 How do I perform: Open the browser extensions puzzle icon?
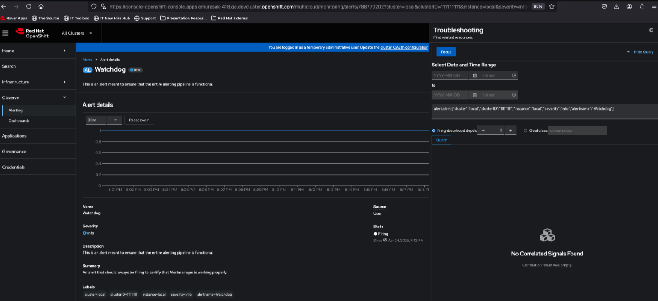pyautogui.click(x=642, y=6)
